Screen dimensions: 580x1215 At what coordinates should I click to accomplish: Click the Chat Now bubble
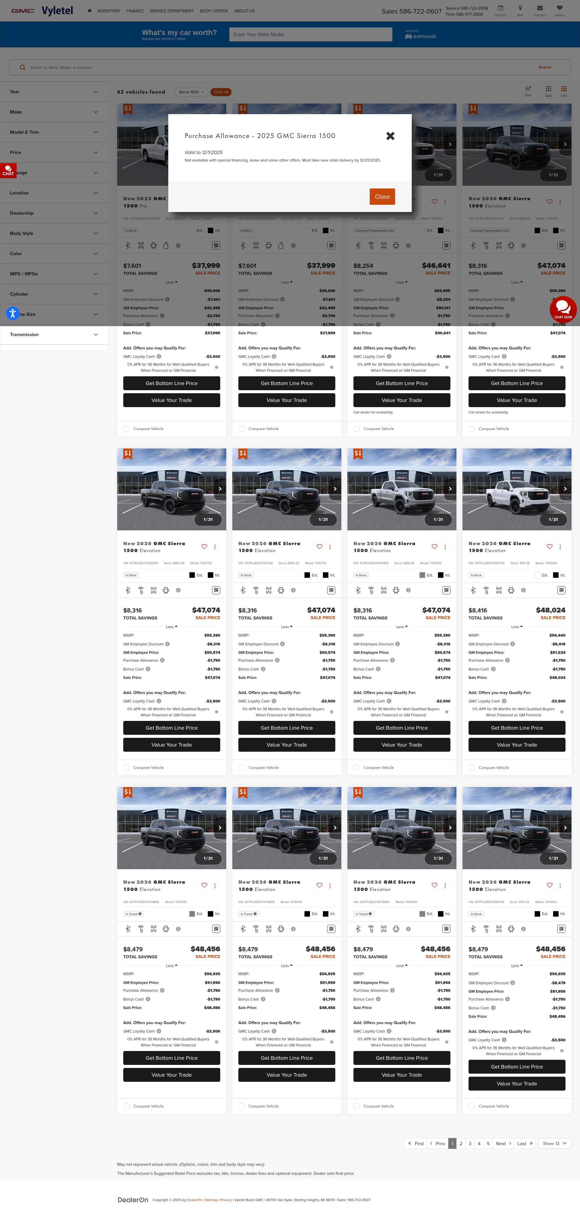(x=563, y=309)
